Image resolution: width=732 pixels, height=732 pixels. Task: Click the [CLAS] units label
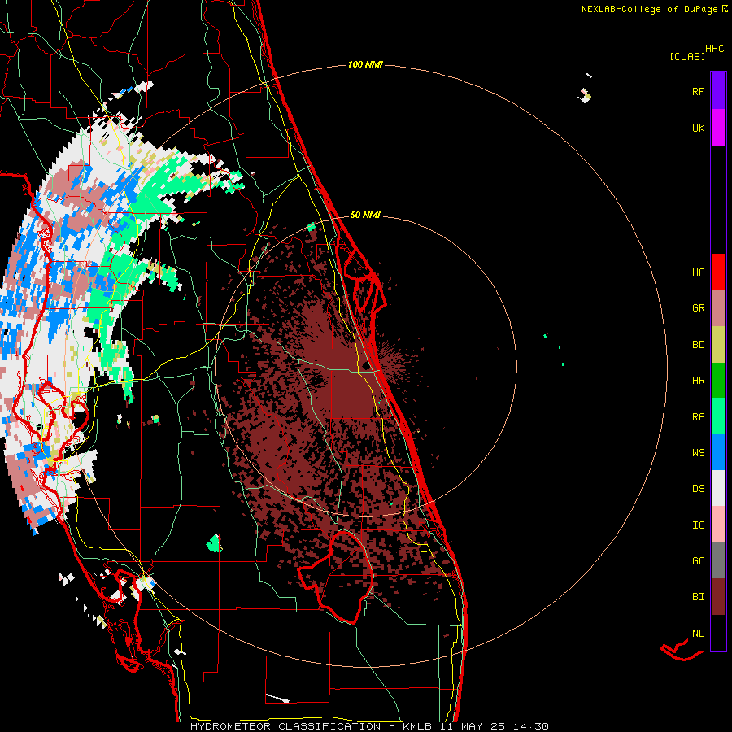tap(687, 56)
